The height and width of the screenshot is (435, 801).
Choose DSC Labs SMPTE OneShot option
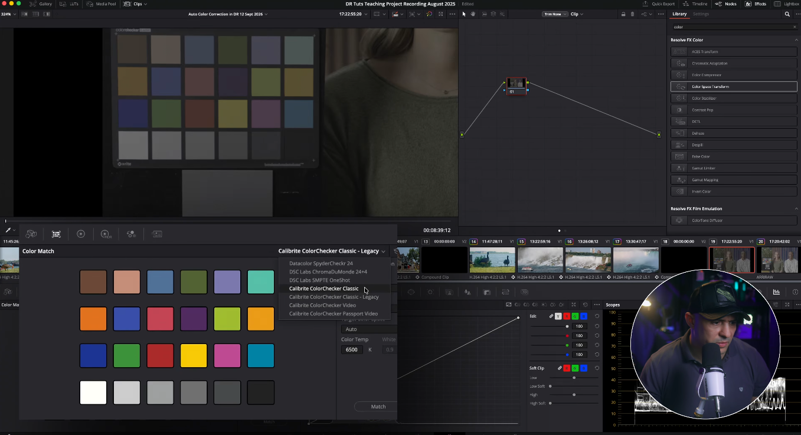(x=319, y=280)
